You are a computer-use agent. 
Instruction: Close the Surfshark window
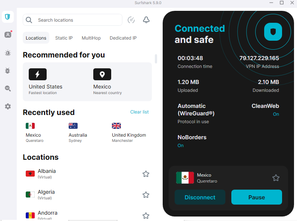click(x=292, y=3)
